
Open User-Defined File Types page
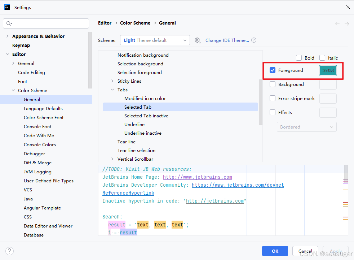(49, 181)
